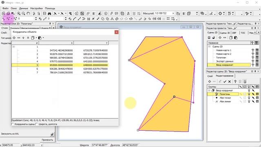Enable Координаты сцены checkbox
This screenshot has height=147, width=261.
pyautogui.click(x=13, y=124)
